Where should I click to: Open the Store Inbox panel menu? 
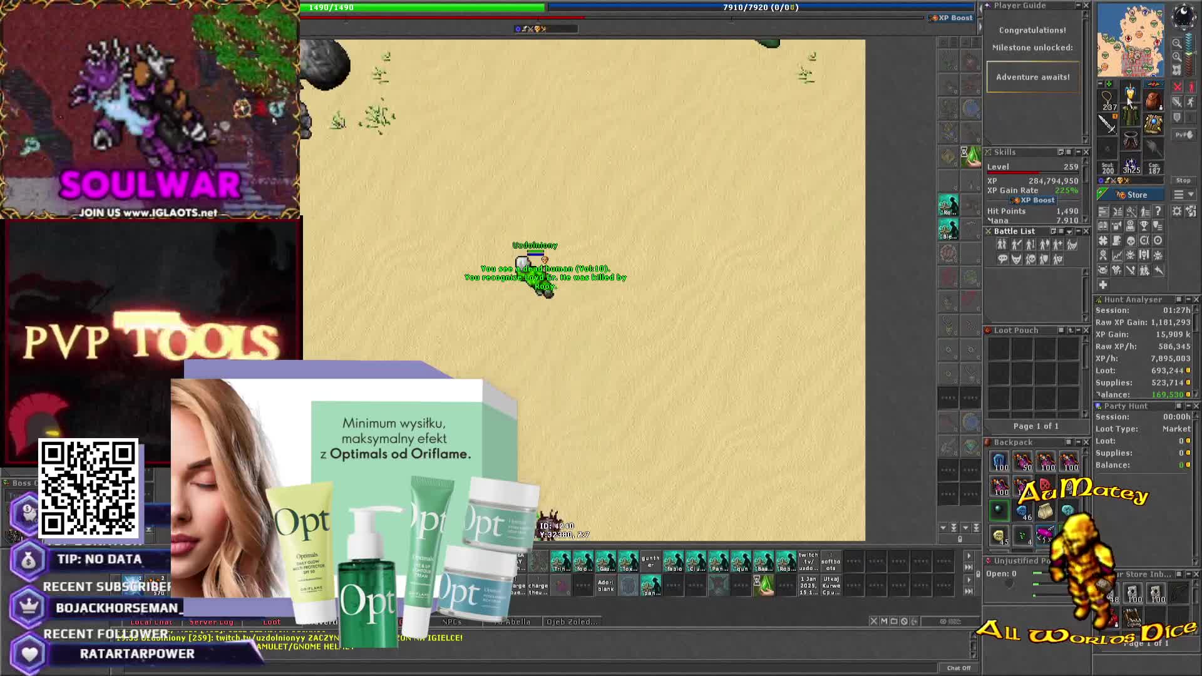(x=1179, y=574)
